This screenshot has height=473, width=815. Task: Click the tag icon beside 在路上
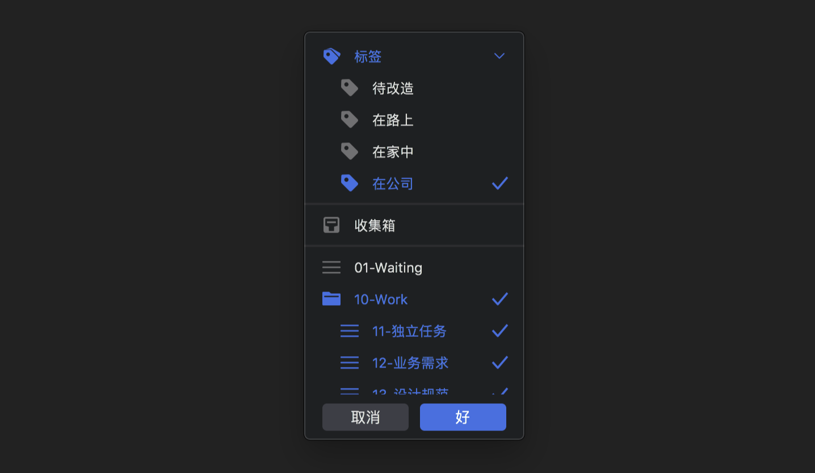[x=350, y=120]
